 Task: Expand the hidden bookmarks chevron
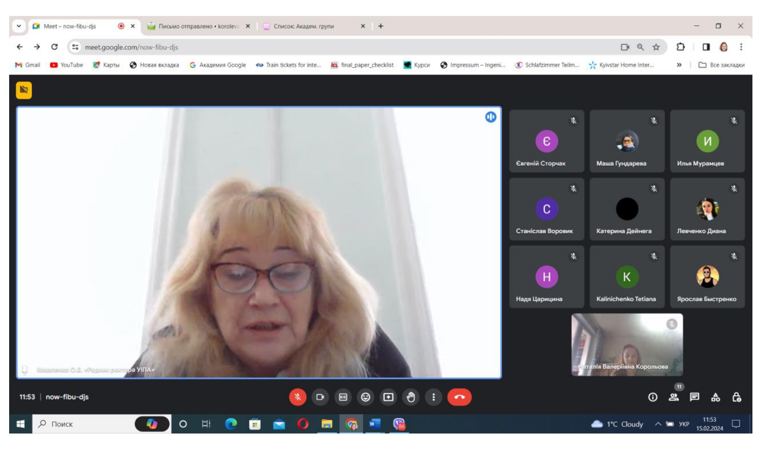679,65
